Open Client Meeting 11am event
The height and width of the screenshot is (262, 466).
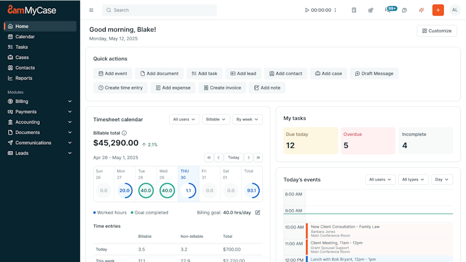pyautogui.click(x=380, y=247)
